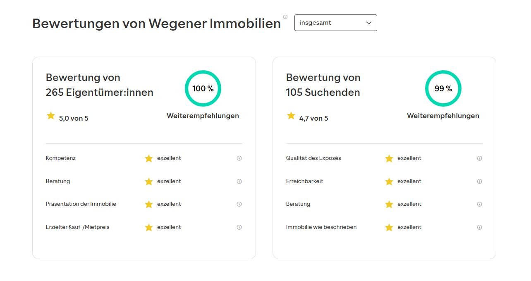Open info icon for Präsentation der Immobilie
Screen dimensions: 531x281
pyautogui.click(x=239, y=204)
